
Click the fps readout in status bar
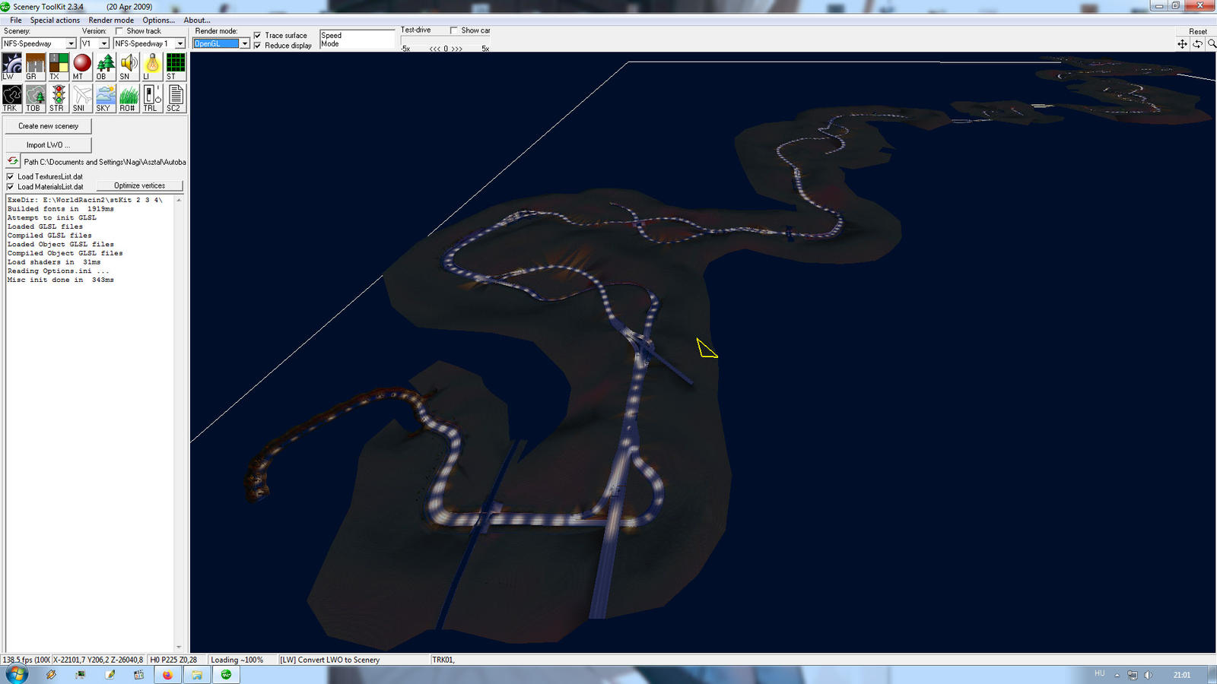click(x=26, y=660)
